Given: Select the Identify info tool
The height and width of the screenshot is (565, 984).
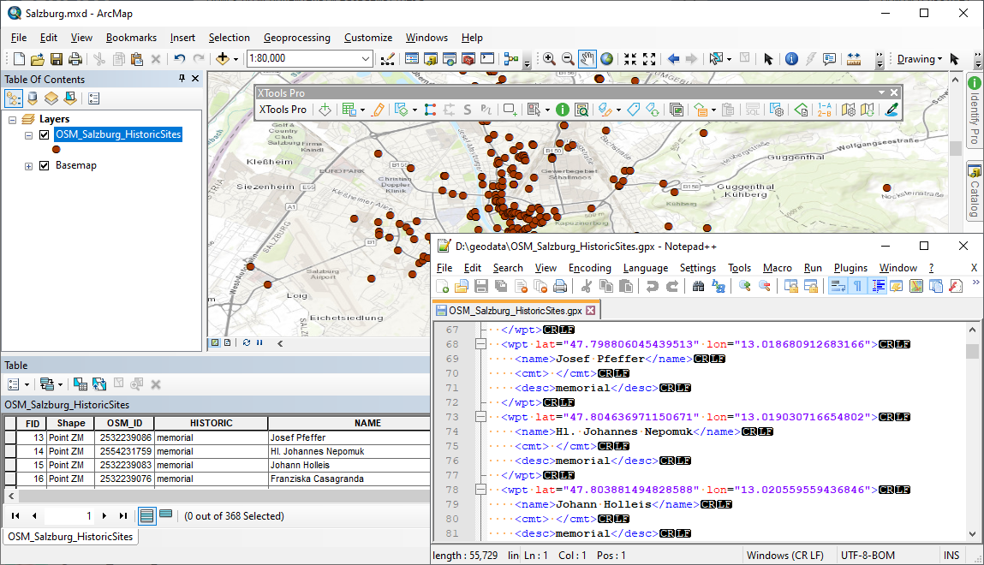Looking at the screenshot, I should [x=792, y=59].
